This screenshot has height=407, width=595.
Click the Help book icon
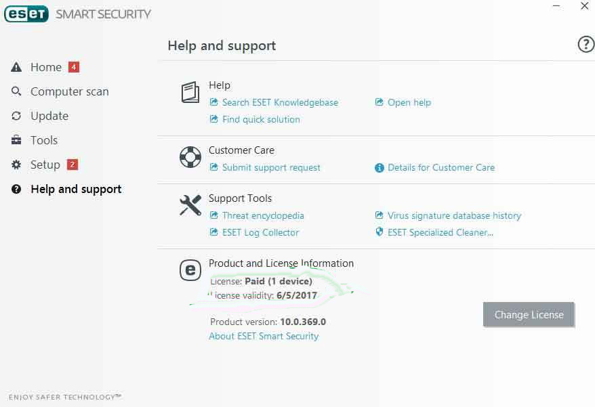click(190, 93)
